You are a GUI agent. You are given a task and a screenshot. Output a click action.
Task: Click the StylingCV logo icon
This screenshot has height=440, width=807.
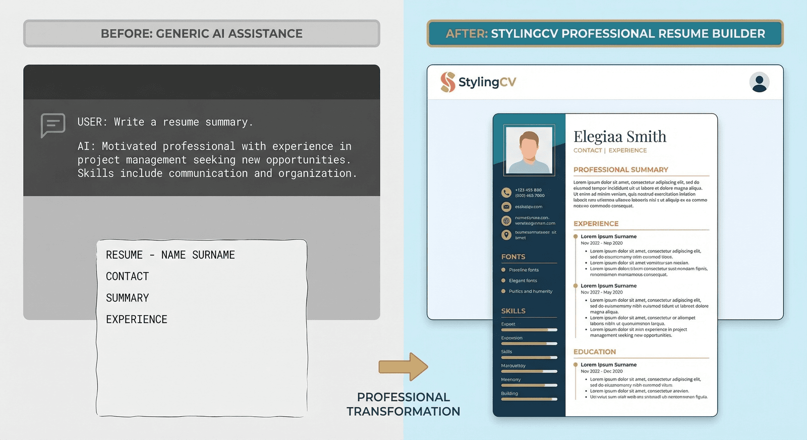(x=447, y=82)
